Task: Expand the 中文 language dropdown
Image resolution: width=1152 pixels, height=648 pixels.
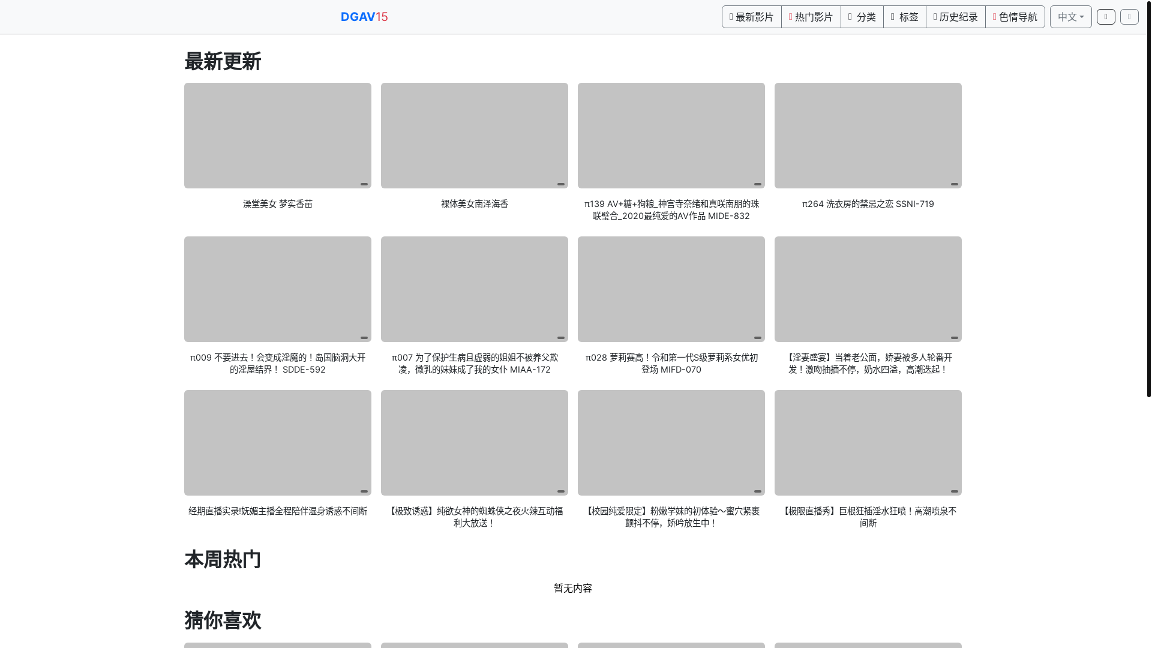Action: (1070, 17)
